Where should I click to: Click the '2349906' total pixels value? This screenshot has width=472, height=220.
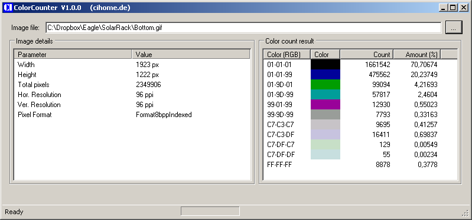click(x=148, y=85)
